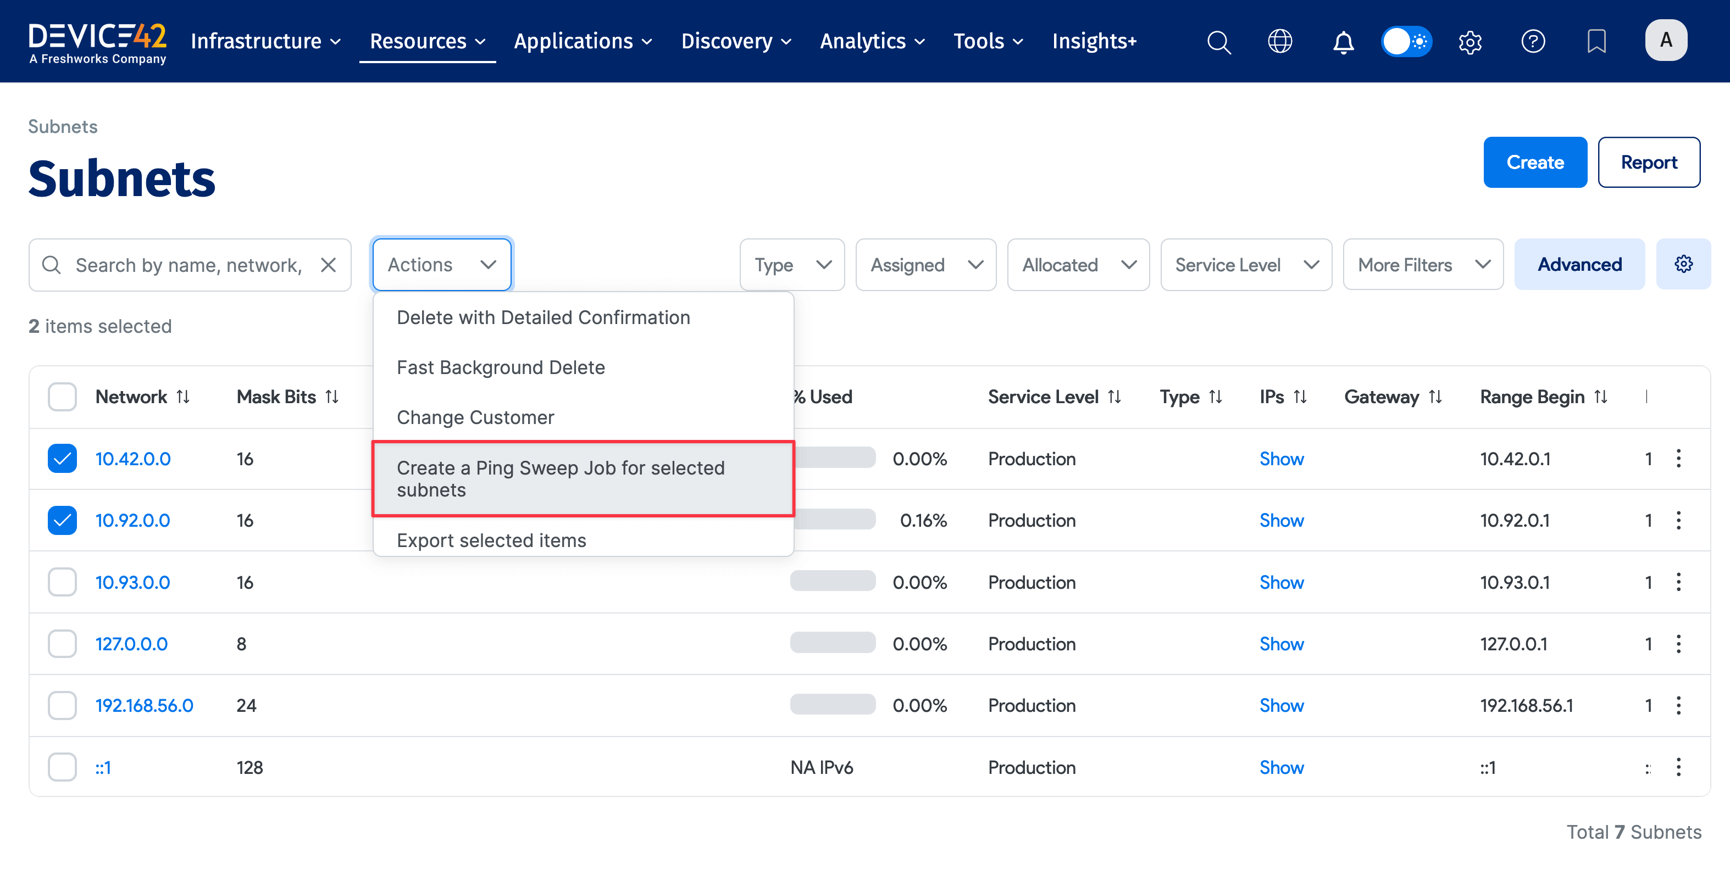The height and width of the screenshot is (881, 1730).
Task: Click the bookmark icon in header
Action: pos(1596,42)
